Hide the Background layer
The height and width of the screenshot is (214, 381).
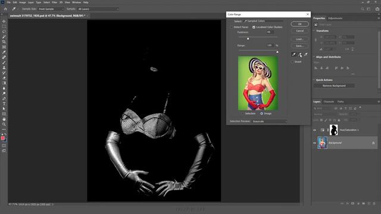click(x=315, y=143)
